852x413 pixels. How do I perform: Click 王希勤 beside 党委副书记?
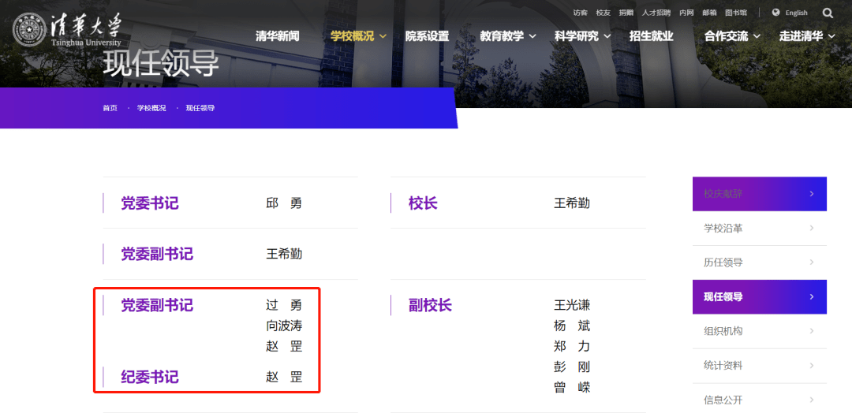[x=284, y=254]
